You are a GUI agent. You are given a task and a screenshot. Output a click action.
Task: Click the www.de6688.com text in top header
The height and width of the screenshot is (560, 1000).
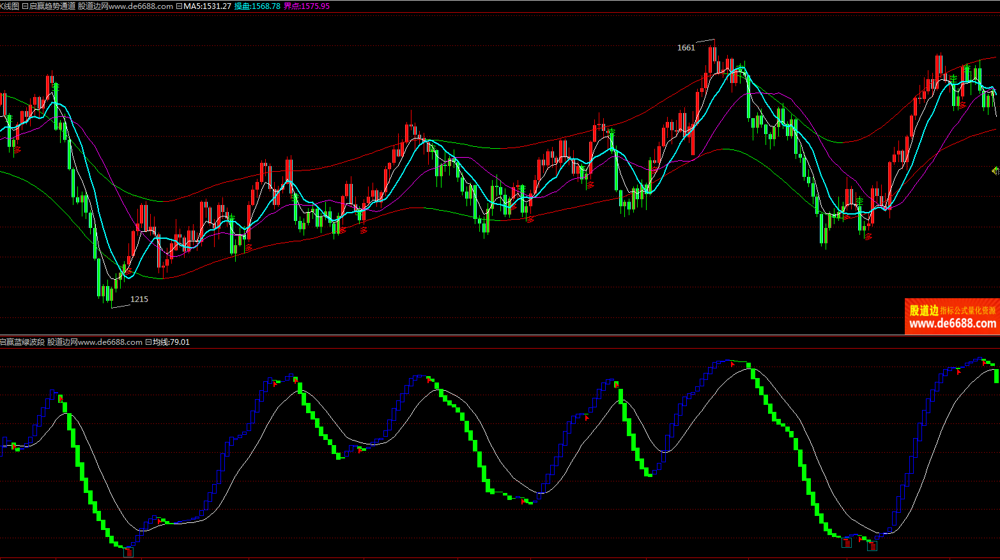pyautogui.click(x=141, y=6)
